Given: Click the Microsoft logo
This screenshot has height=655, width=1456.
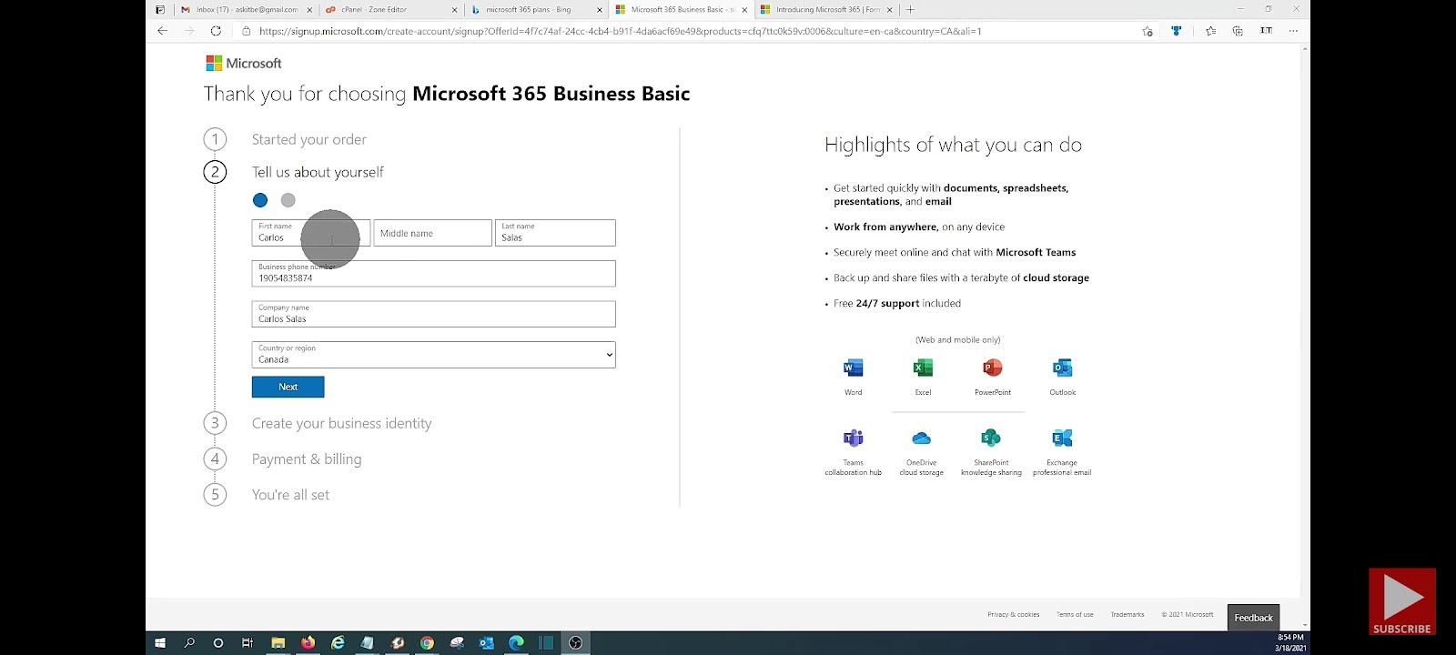Looking at the screenshot, I should [x=244, y=64].
